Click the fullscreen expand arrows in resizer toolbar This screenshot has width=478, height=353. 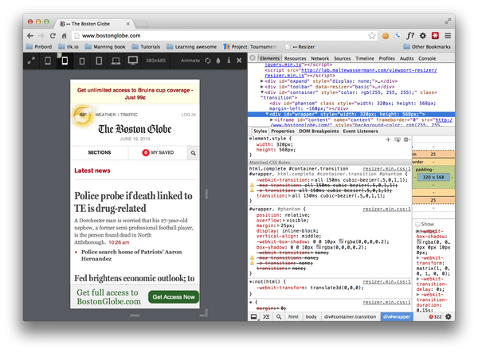point(31,61)
